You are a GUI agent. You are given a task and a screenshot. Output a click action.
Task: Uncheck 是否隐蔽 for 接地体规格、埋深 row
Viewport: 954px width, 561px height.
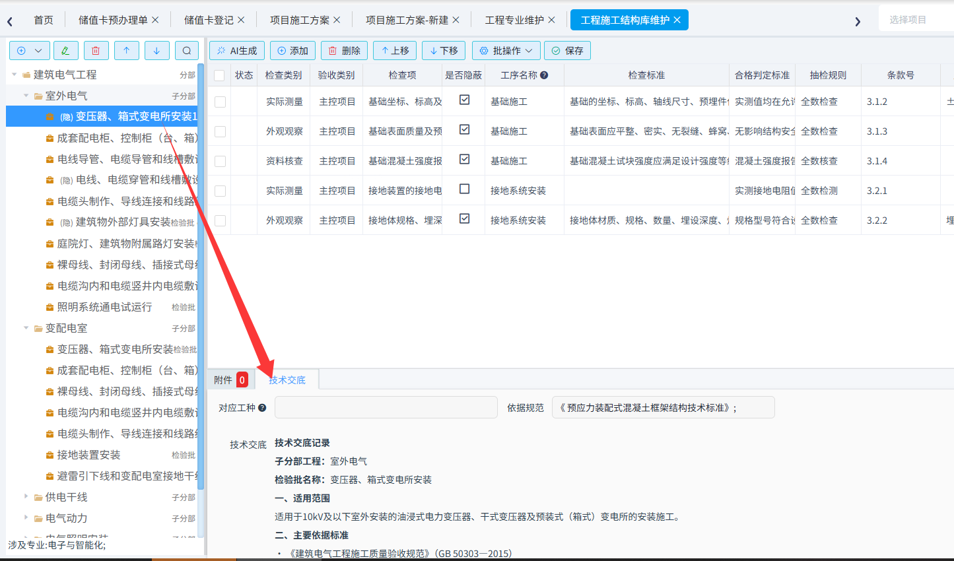coord(465,218)
